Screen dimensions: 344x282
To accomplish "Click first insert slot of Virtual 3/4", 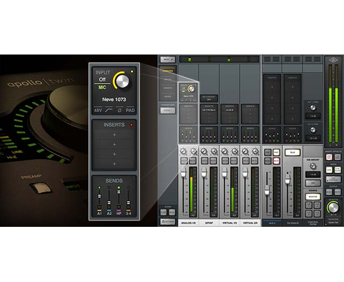I will coord(250,110).
